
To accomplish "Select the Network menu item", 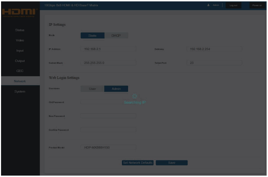I will [20, 81].
